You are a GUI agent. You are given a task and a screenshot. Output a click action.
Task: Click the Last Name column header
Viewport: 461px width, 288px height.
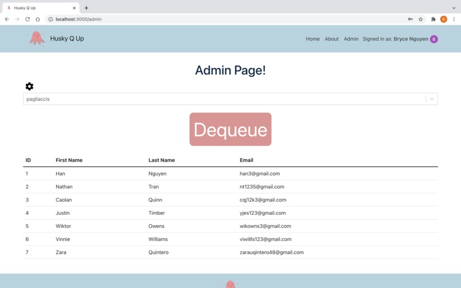point(161,160)
